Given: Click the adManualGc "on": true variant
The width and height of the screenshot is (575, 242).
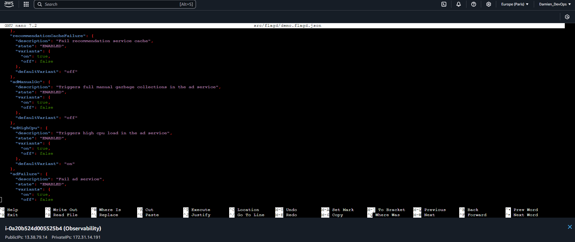Looking at the screenshot, I should pos(35,102).
